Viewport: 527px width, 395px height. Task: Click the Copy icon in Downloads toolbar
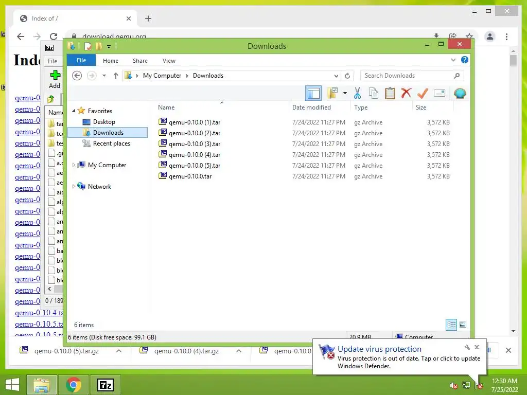tap(374, 93)
